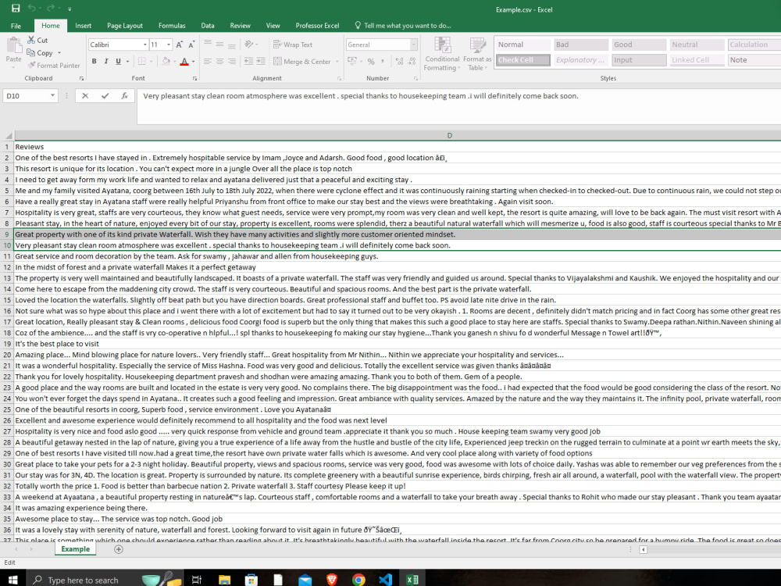Image resolution: width=781 pixels, height=586 pixels.
Task: Increase font size with the large A icon
Action: [x=180, y=45]
